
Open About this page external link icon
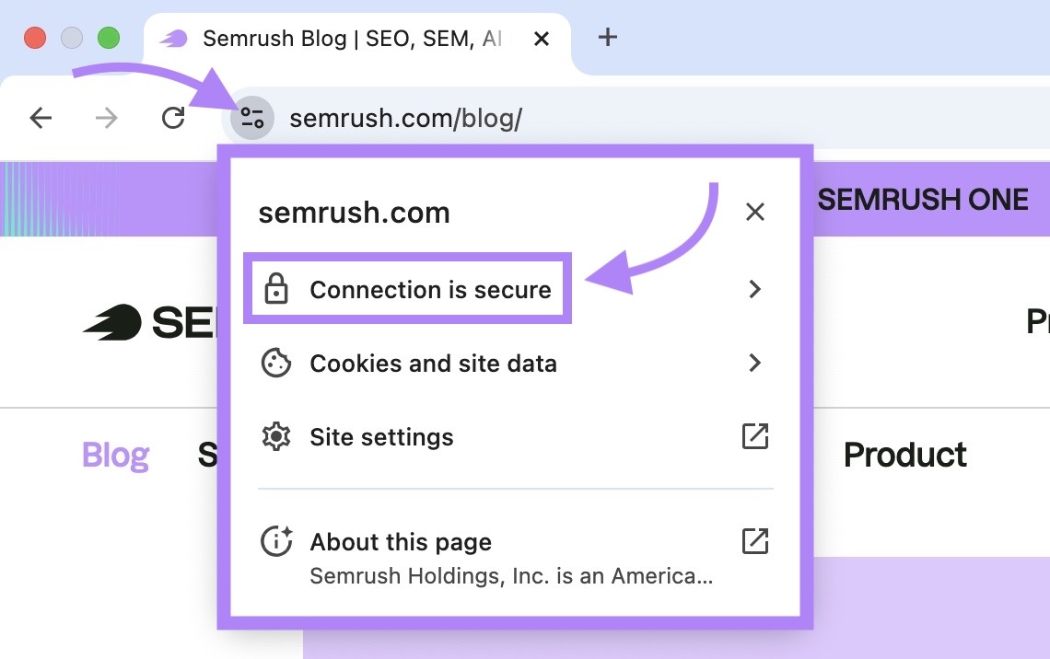754,541
